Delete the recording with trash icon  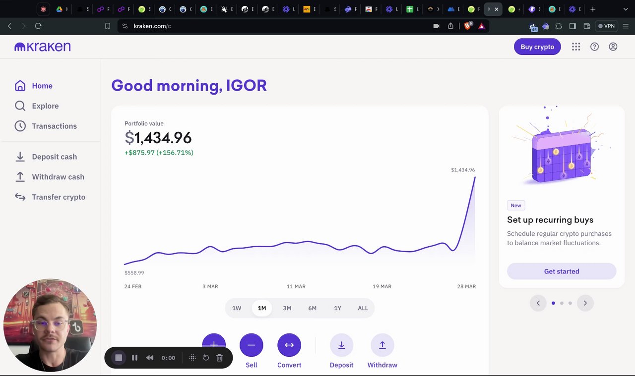[219, 358]
